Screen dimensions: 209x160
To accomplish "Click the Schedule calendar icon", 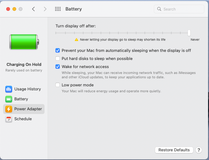I will click(x=9, y=119).
